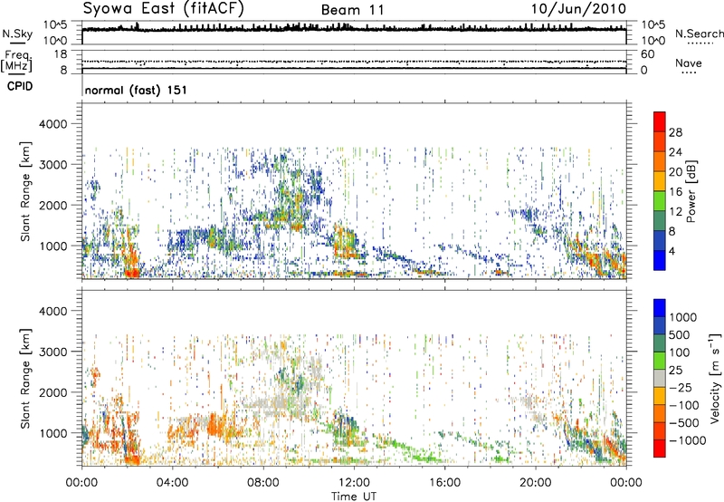This screenshot has height=502, width=724.
Task: Click the '500' tick on the Velocity colorbar
Action: tap(681, 334)
